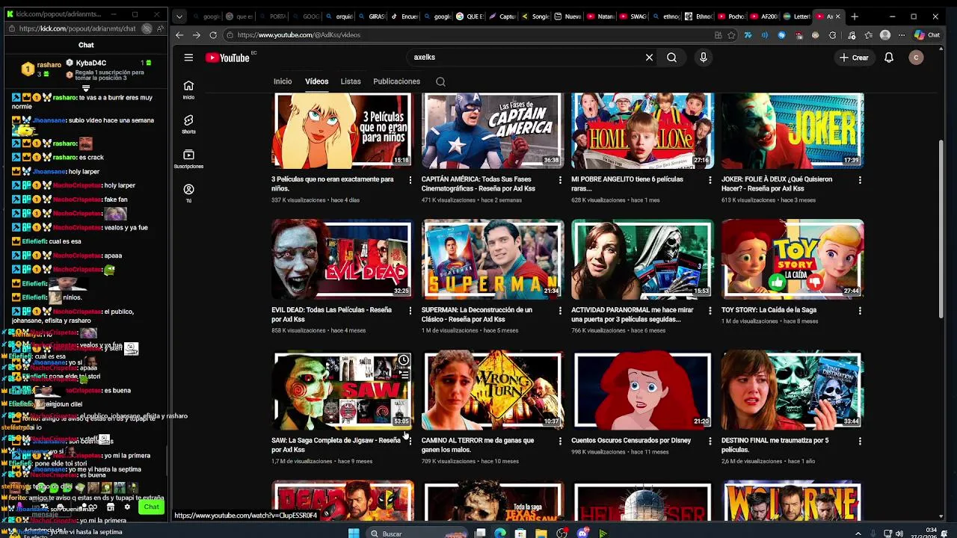
Task: Open options for DESTINO FINAL video
Action: 860,441
